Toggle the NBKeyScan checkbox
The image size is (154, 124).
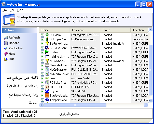(x=42, y=61)
